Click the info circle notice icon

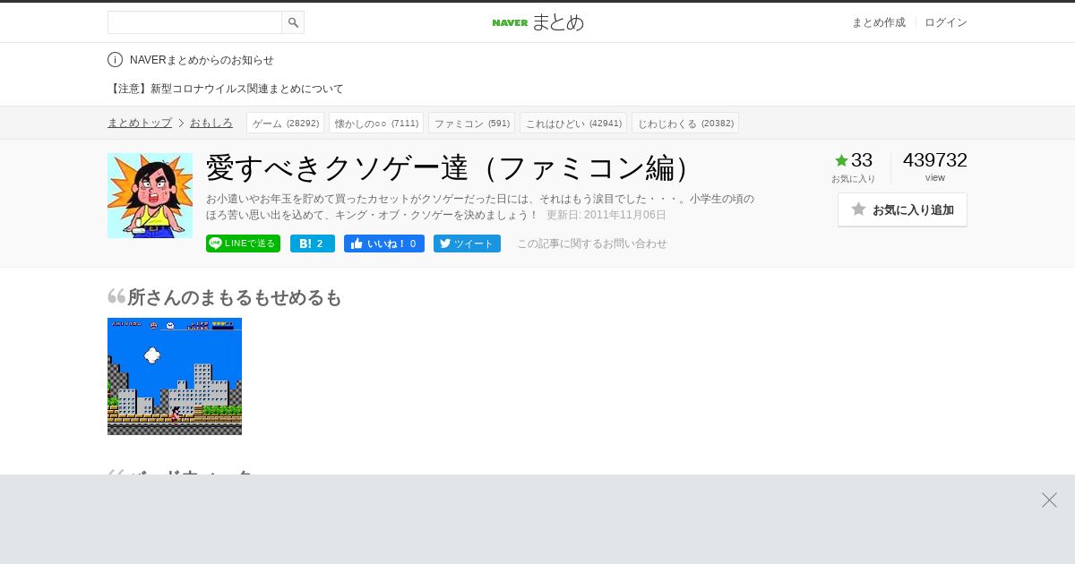pyautogui.click(x=115, y=60)
